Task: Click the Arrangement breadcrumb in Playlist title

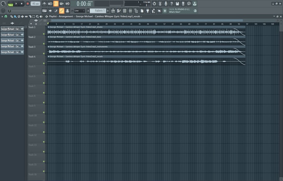Action: pos(66,16)
